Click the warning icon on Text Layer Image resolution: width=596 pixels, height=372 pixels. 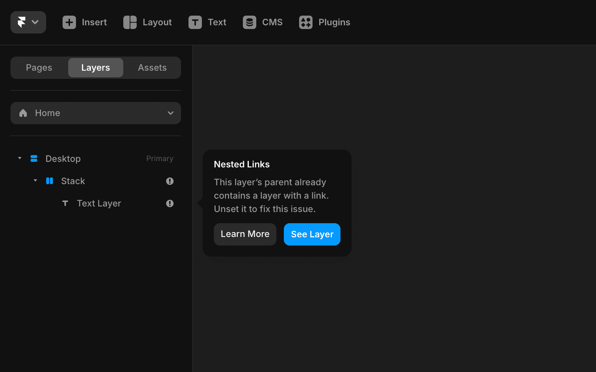coord(170,203)
